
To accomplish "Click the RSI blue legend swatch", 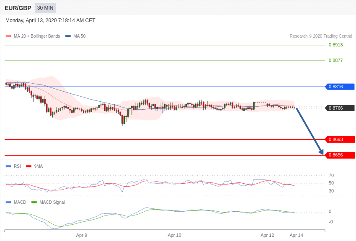I will pos(8,166).
